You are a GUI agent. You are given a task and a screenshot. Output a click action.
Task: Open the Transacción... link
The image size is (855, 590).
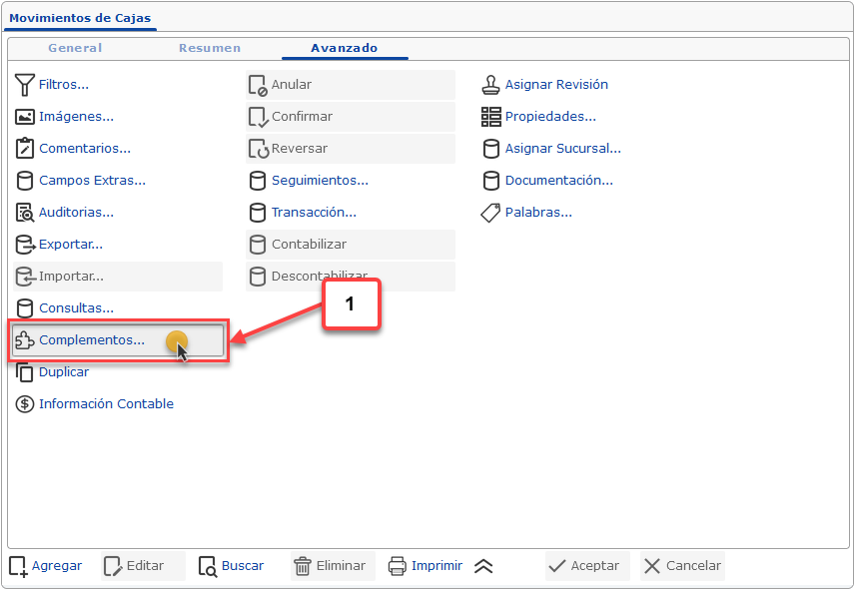(314, 213)
